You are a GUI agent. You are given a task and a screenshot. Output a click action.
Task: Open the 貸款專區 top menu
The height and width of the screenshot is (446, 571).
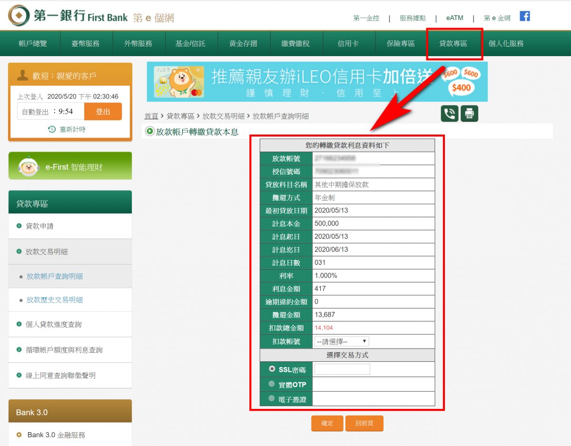tap(453, 44)
